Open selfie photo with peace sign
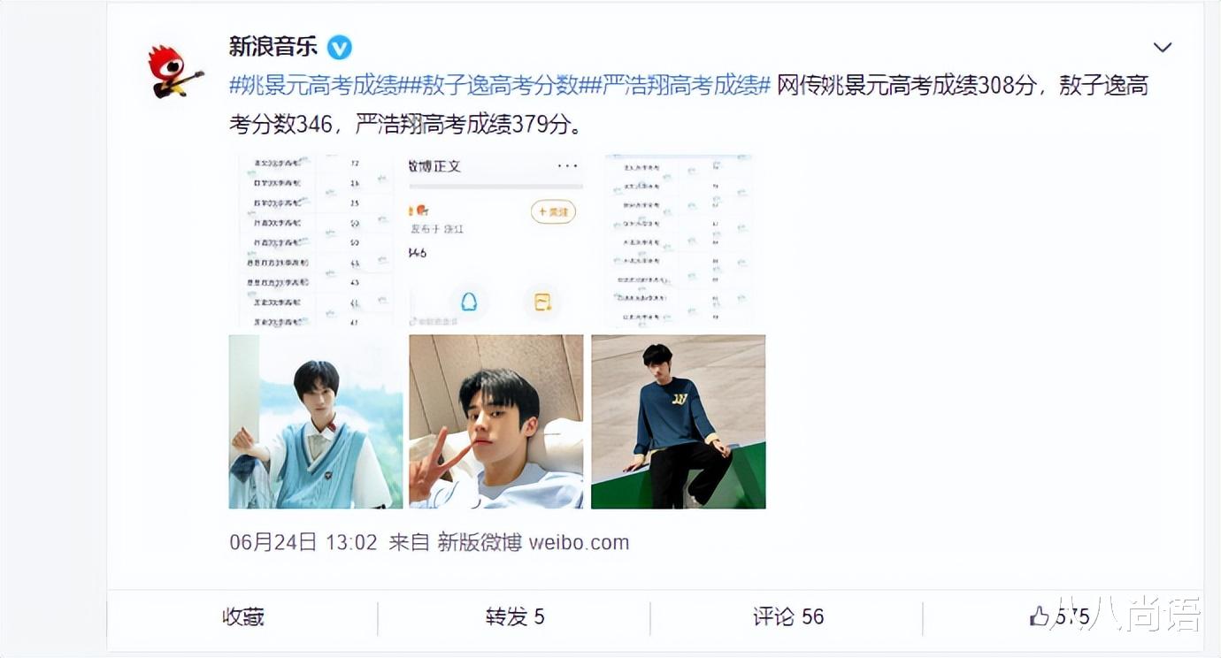The width and height of the screenshot is (1221, 658). 496,422
